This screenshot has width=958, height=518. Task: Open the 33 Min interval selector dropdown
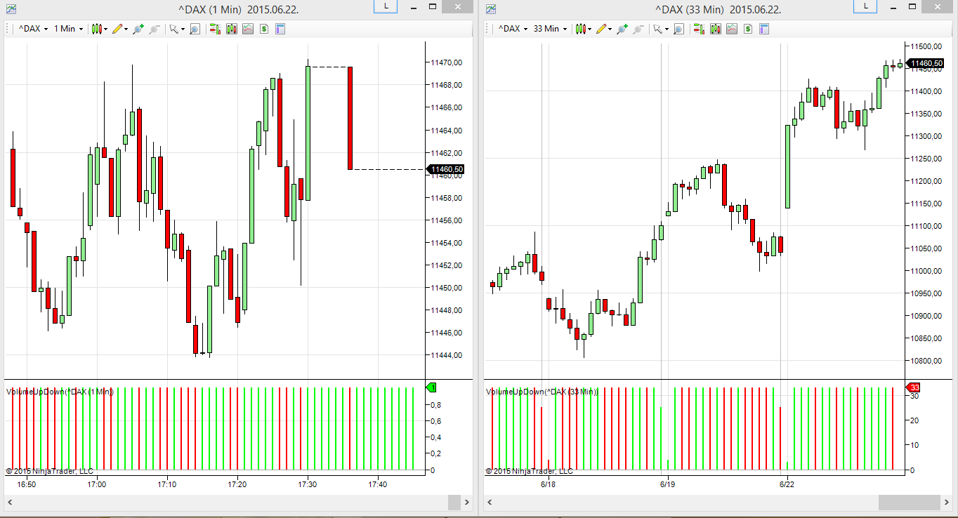[x=551, y=29]
